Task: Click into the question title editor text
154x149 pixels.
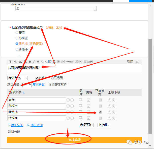Action: click(x=24, y=68)
